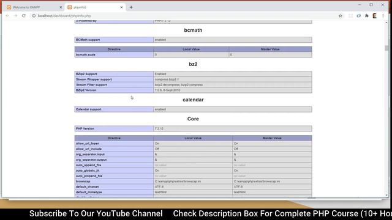Click the scrollbar down arrow
The width and height of the screenshot is (392, 220).
pyautogui.click(x=386, y=195)
